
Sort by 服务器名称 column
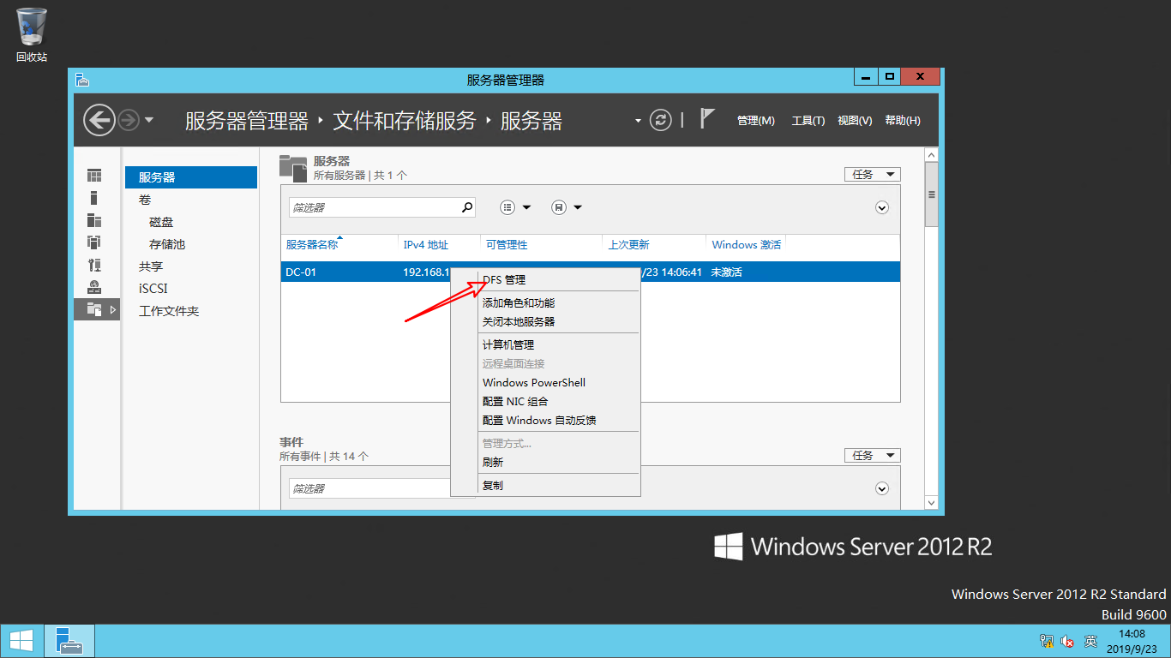point(312,244)
